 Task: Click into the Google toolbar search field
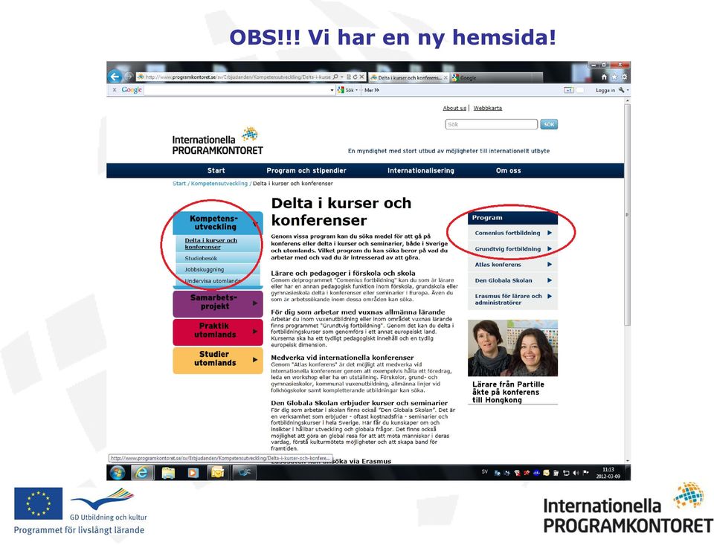237,90
